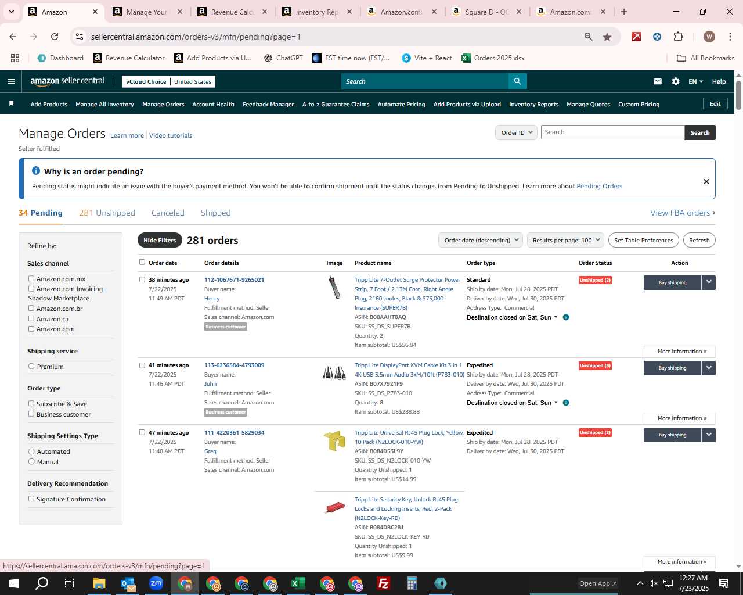The image size is (743, 595).
Task: Open the Chrome apps grid icon
Action: [x=15, y=58]
